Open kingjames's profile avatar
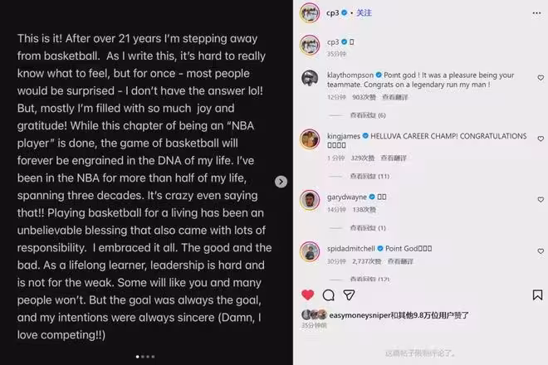This screenshot has height=365, width=548. tap(310, 138)
